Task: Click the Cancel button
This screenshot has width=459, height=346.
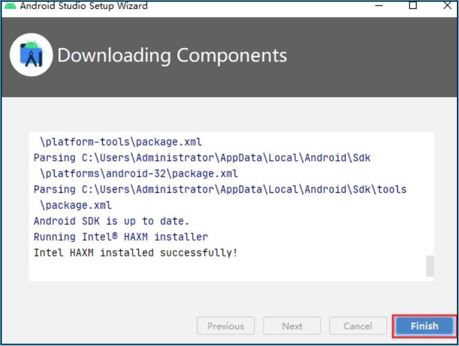Action: pyautogui.click(x=357, y=326)
